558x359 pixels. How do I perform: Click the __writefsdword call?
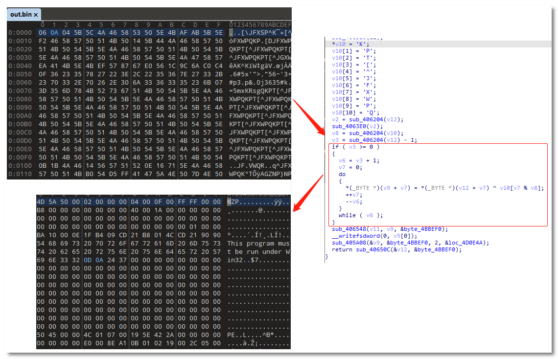[x=352, y=236]
